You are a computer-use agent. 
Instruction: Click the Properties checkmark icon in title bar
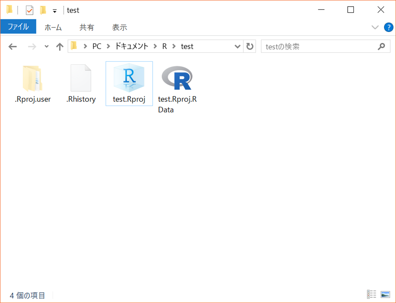pyautogui.click(x=29, y=10)
